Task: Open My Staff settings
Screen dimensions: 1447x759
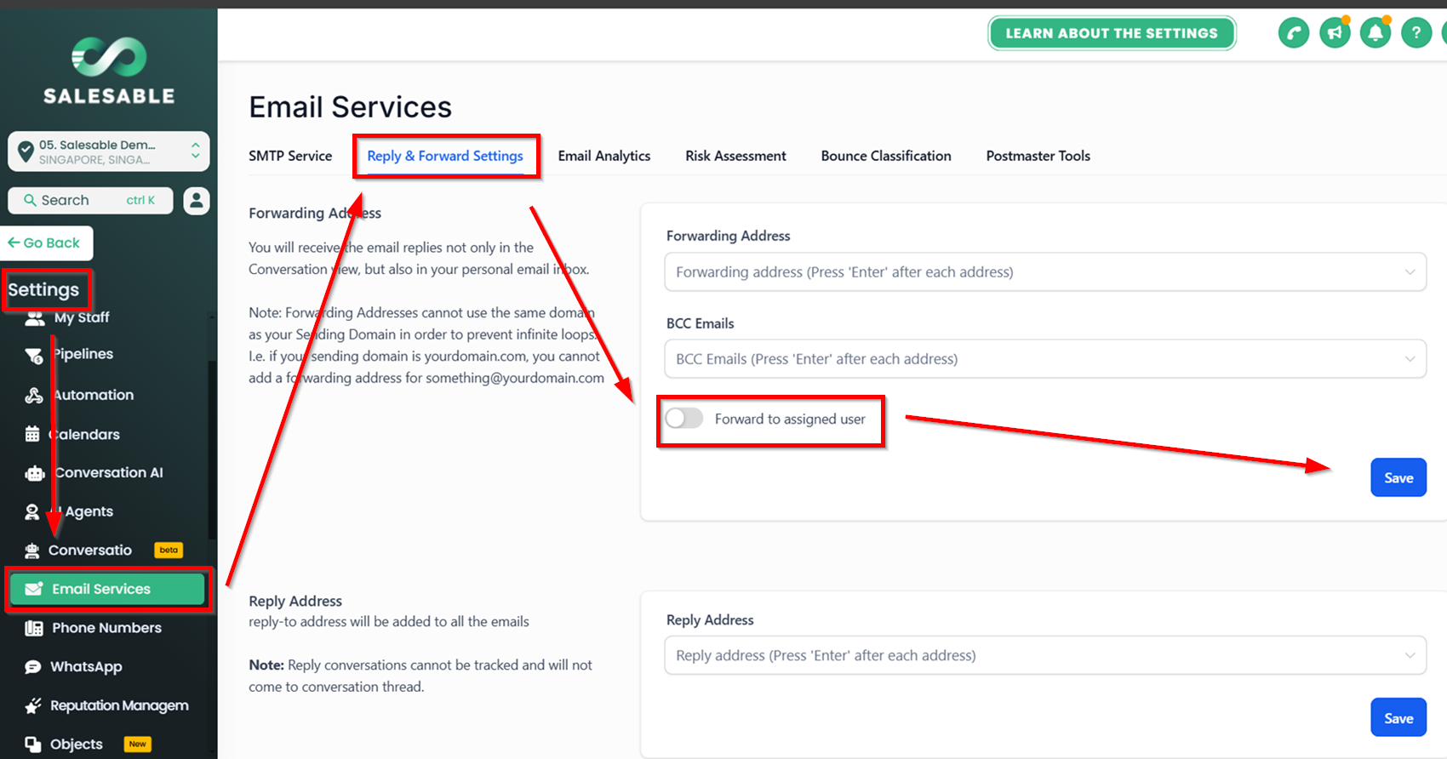Action: (x=82, y=317)
